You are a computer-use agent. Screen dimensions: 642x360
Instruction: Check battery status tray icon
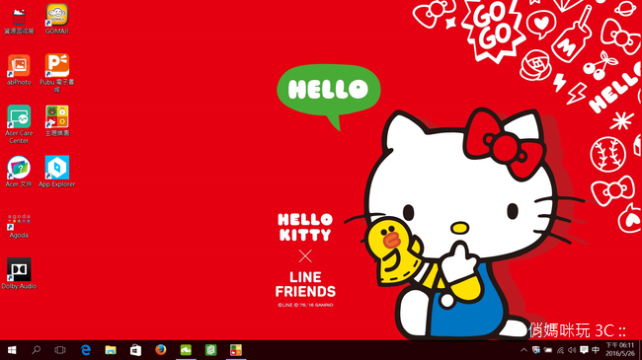[x=548, y=350]
